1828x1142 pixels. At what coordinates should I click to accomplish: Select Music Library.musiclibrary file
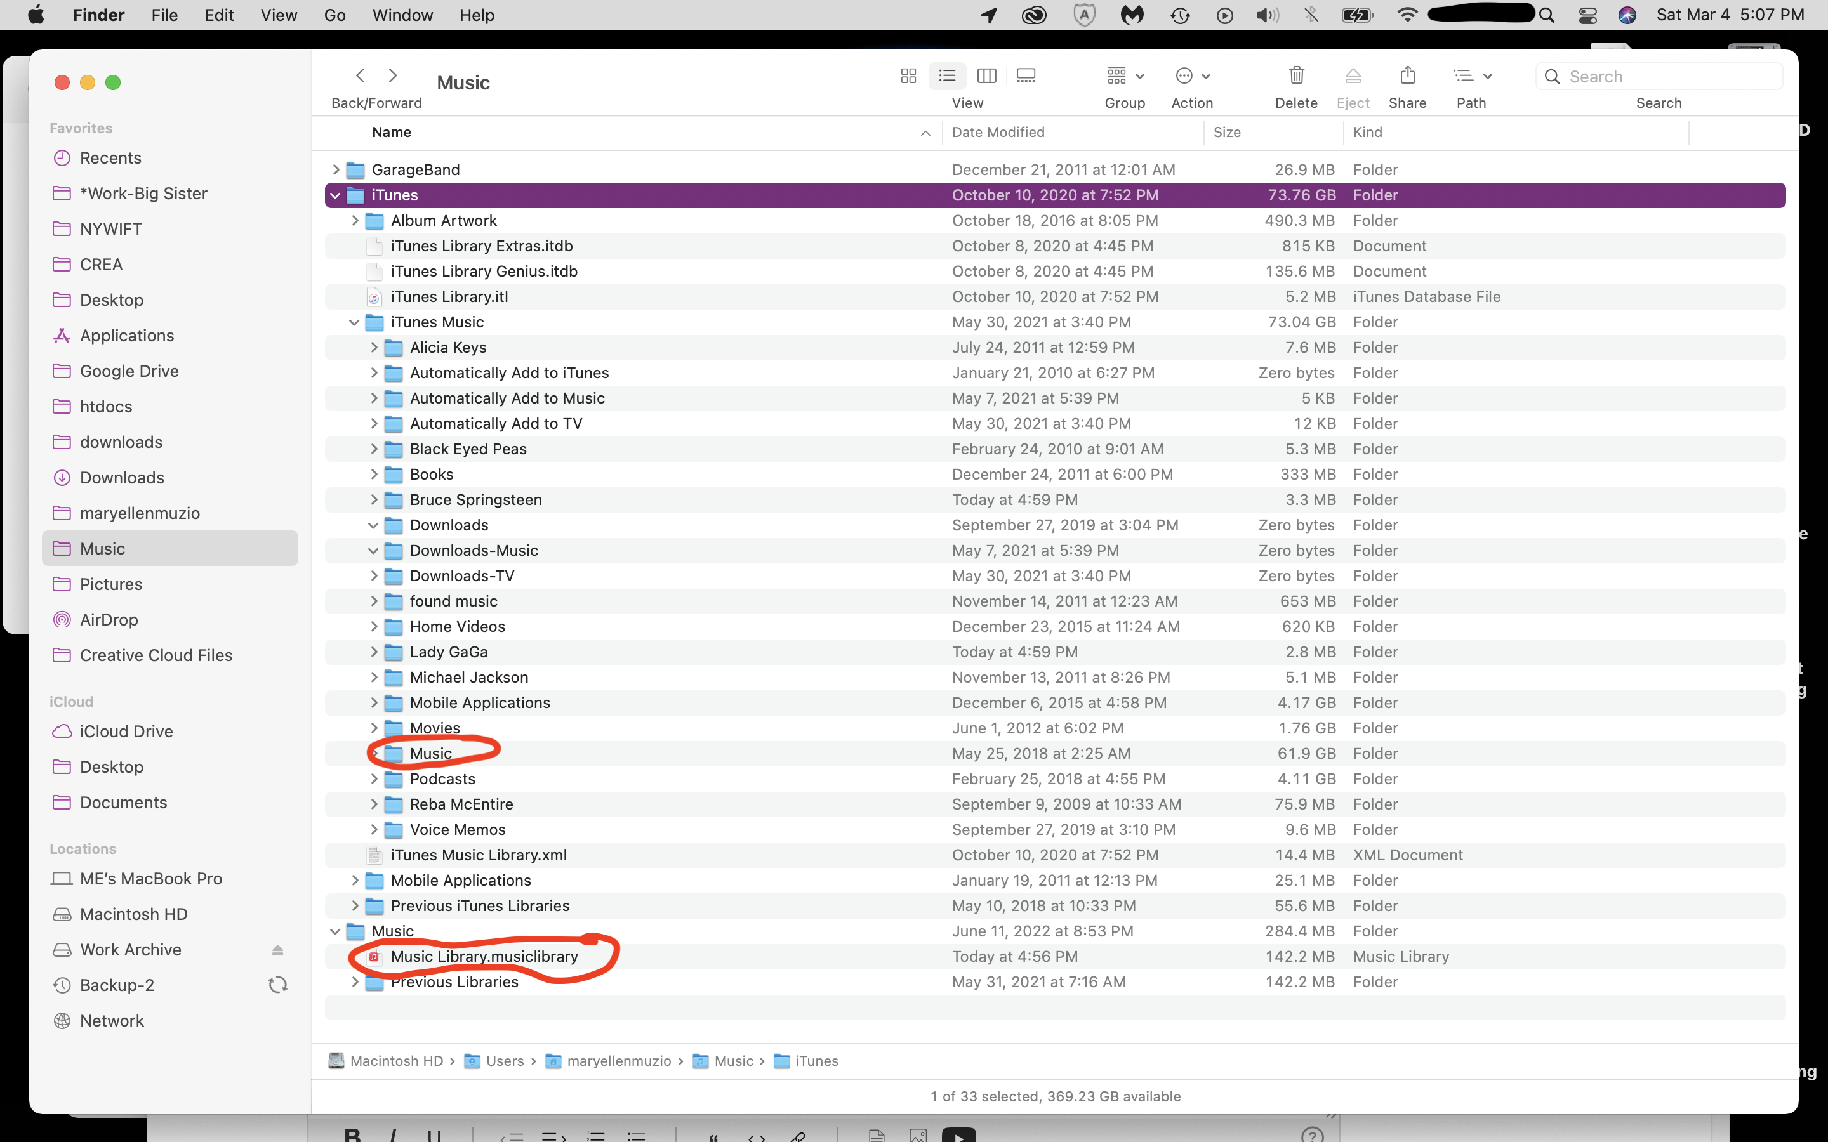click(484, 957)
